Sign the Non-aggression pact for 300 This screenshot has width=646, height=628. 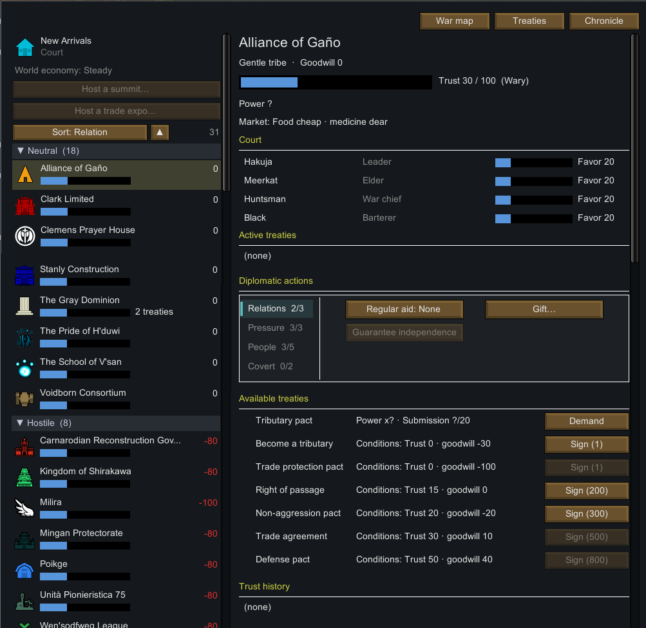(586, 513)
